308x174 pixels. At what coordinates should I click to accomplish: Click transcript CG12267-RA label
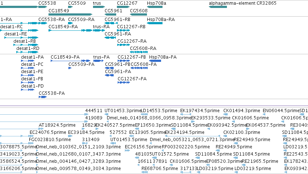pos(132,41)
